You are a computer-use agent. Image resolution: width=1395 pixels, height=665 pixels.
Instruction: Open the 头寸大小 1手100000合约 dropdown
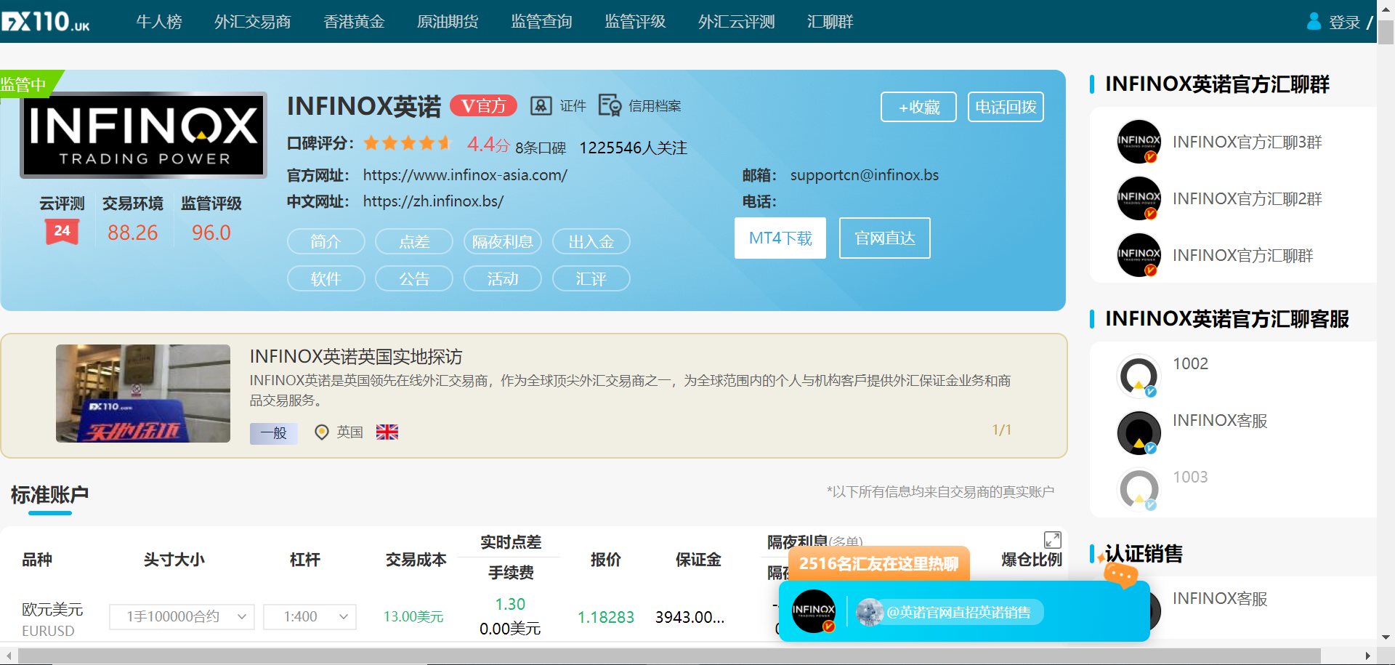tap(182, 616)
